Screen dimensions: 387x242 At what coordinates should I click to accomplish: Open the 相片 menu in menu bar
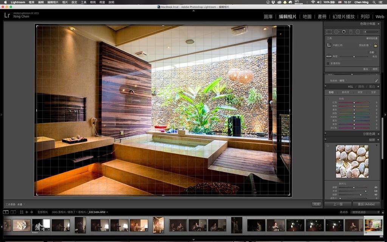(65, 2)
